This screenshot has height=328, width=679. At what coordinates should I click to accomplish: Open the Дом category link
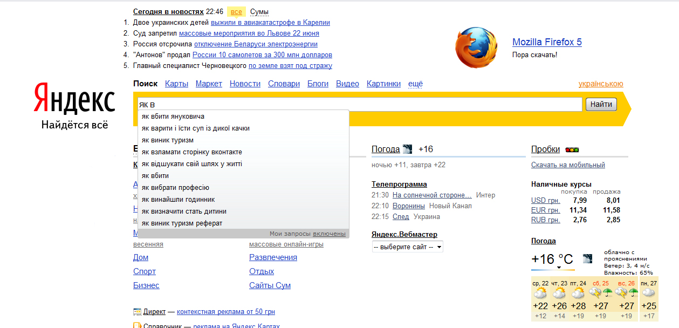pos(141,257)
